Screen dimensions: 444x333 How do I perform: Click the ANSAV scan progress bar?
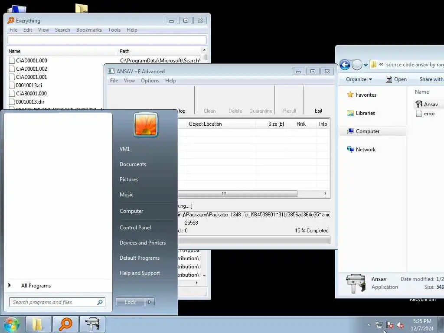[254, 240]
